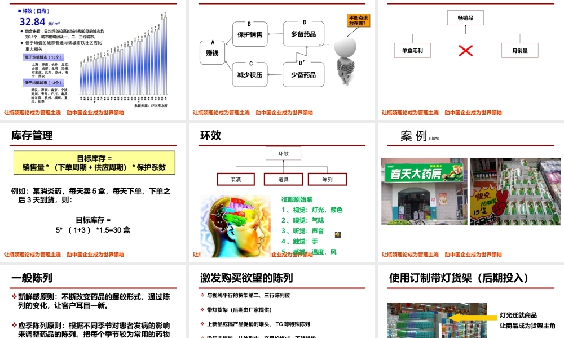Click the paragraph starting 例如：某消炎药

tap(91, 195)
